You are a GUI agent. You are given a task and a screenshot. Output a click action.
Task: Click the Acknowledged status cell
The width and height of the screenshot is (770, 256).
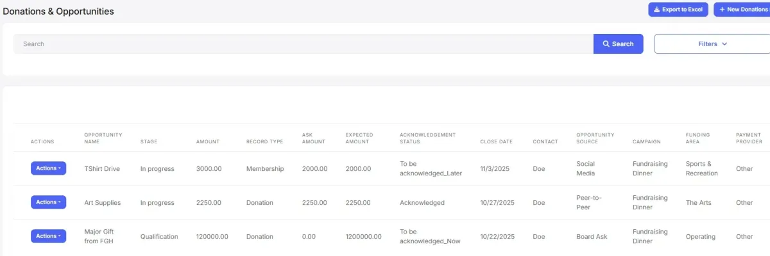coord(422,203)
